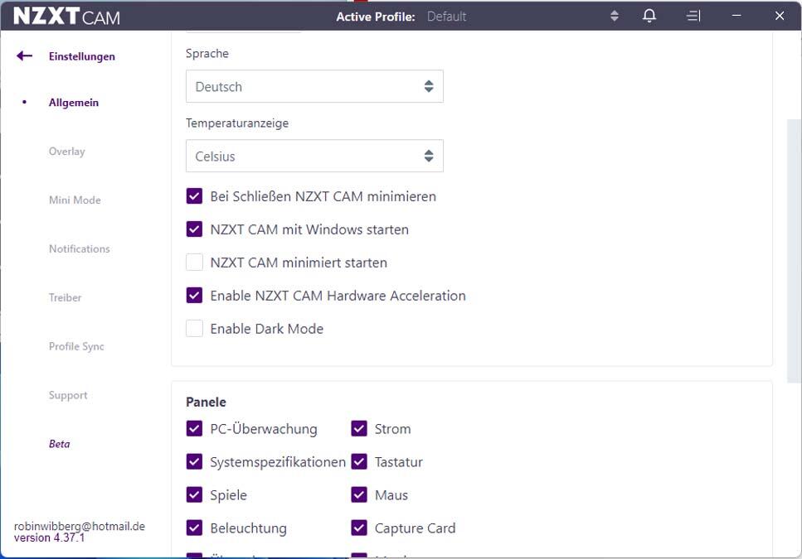Check NZXT CAM minimiert starten

pyautogui.click(x=194, y=263)
